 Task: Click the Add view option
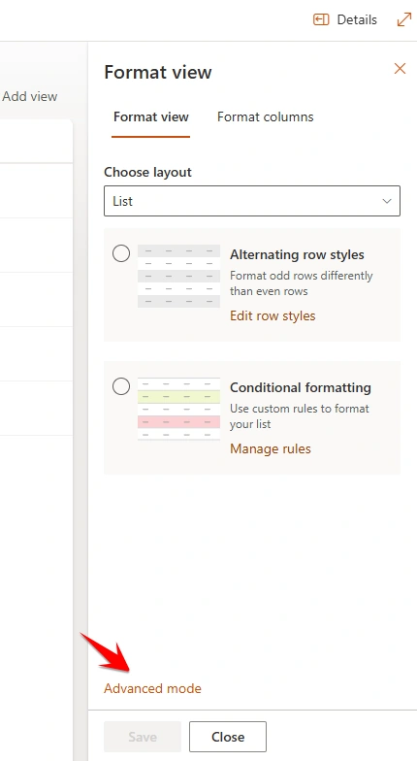29,96
